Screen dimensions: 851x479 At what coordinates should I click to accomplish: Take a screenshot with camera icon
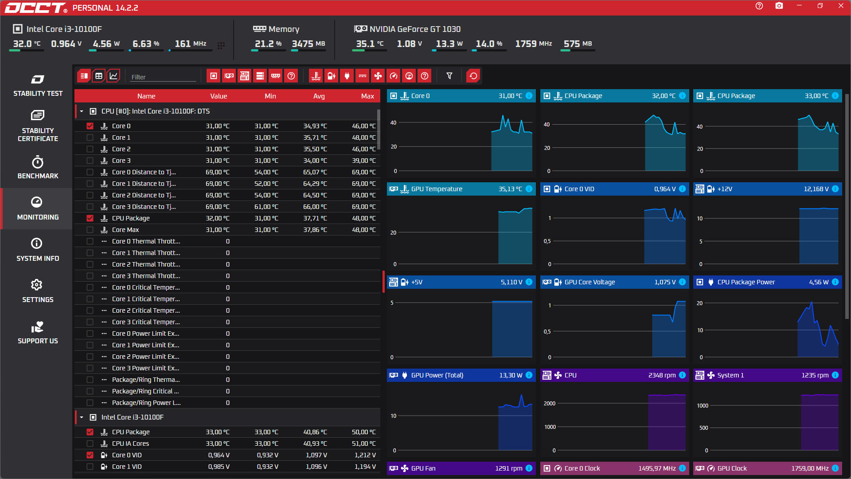pos(779,6)
